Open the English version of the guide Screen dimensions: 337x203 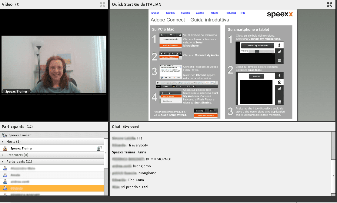(155, 13)
